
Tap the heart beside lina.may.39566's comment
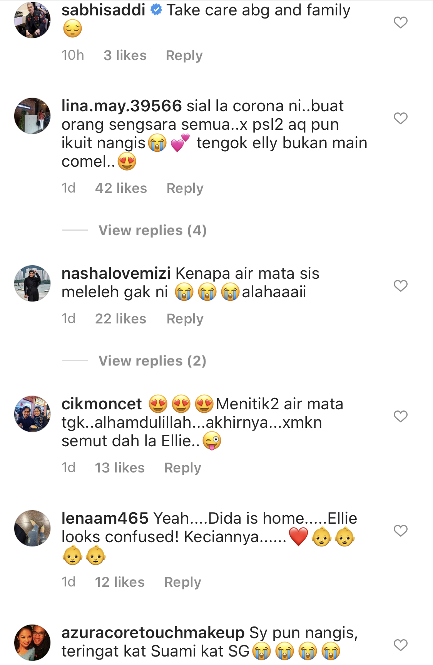[x=400, y=118]
